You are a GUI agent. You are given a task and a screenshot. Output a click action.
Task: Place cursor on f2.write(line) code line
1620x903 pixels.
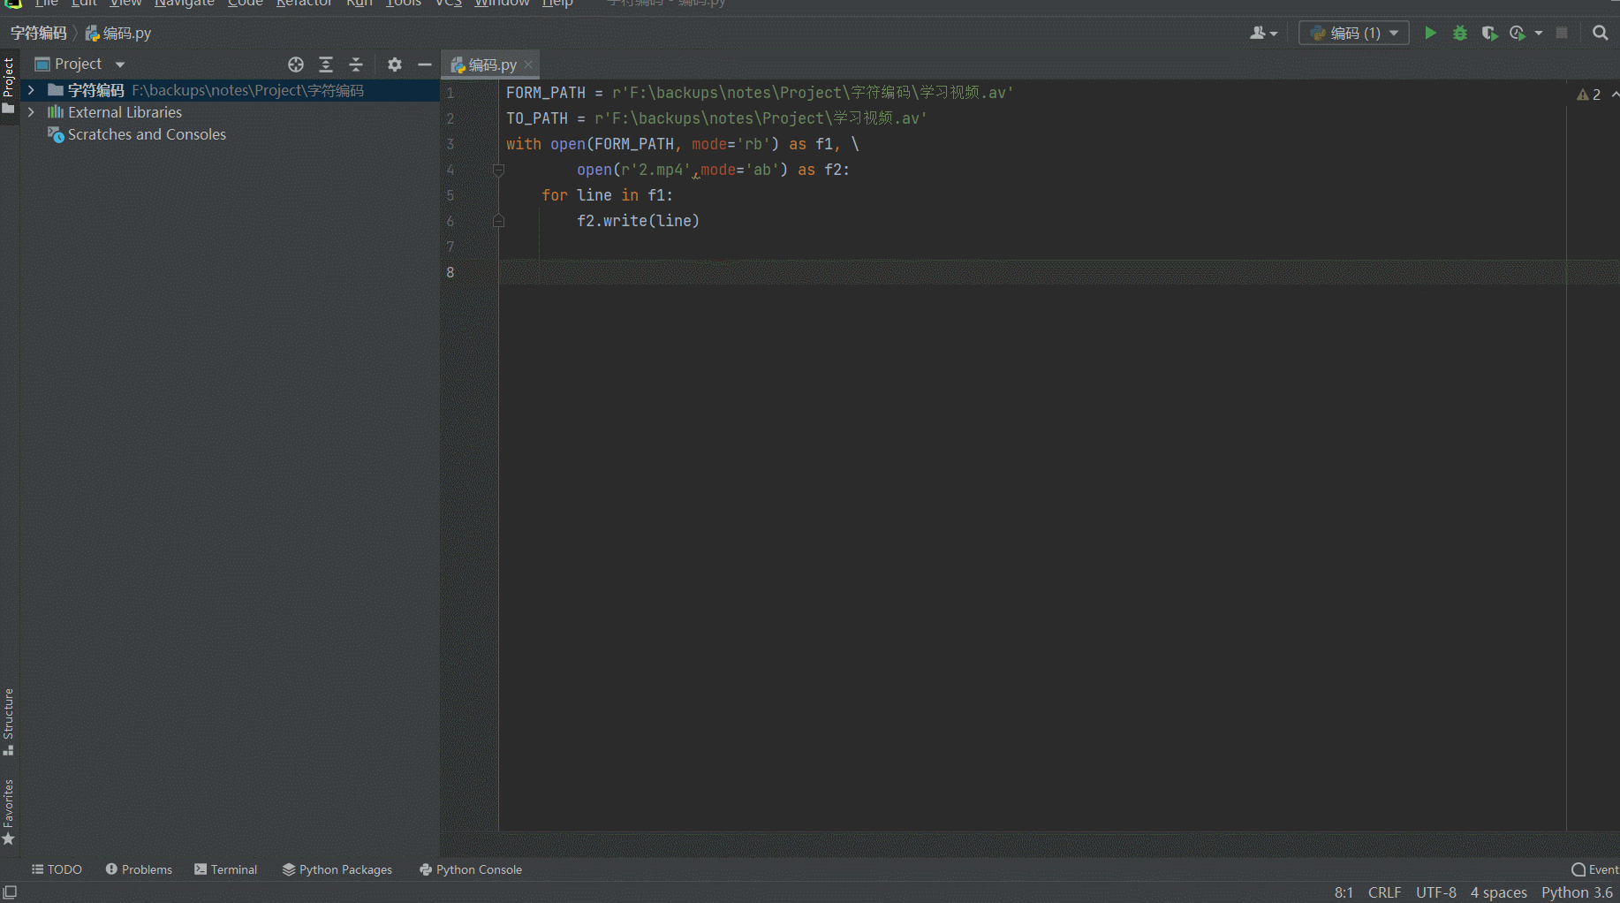pyautogui.click(x=638, y=221)
